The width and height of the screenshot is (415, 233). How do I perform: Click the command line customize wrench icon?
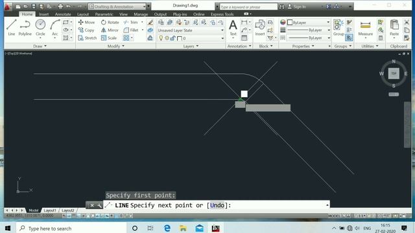click(99, 205)
